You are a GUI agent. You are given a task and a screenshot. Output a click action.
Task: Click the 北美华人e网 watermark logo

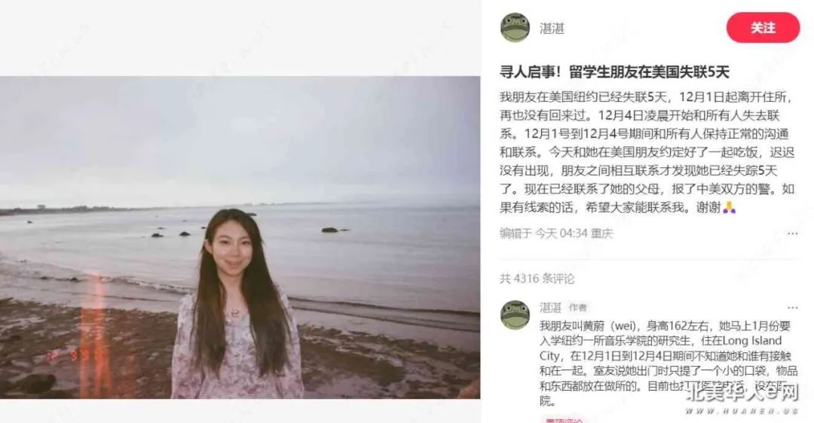[742, 394]
